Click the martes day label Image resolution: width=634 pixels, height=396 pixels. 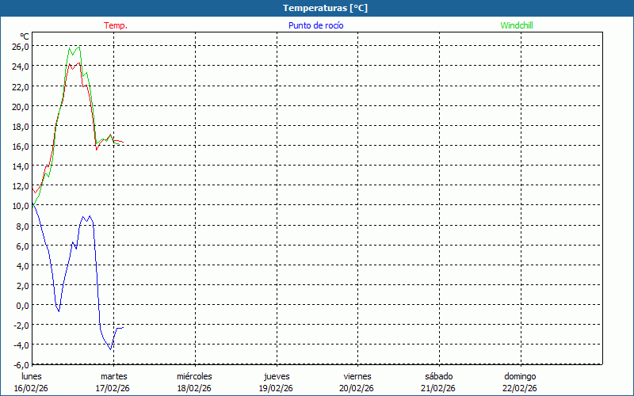(114, 376)
